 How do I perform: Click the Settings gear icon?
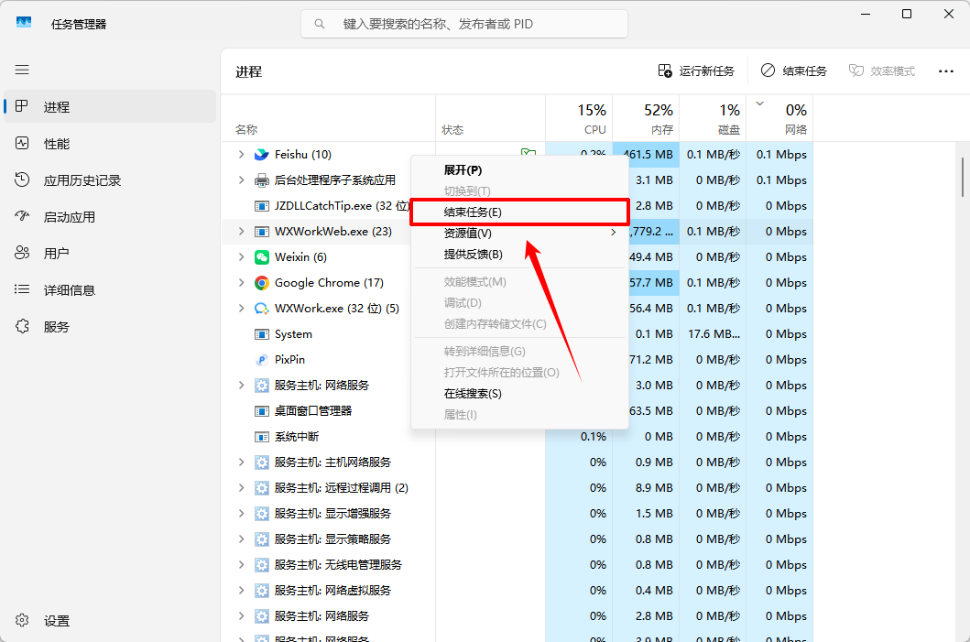(x=22, y=620)
